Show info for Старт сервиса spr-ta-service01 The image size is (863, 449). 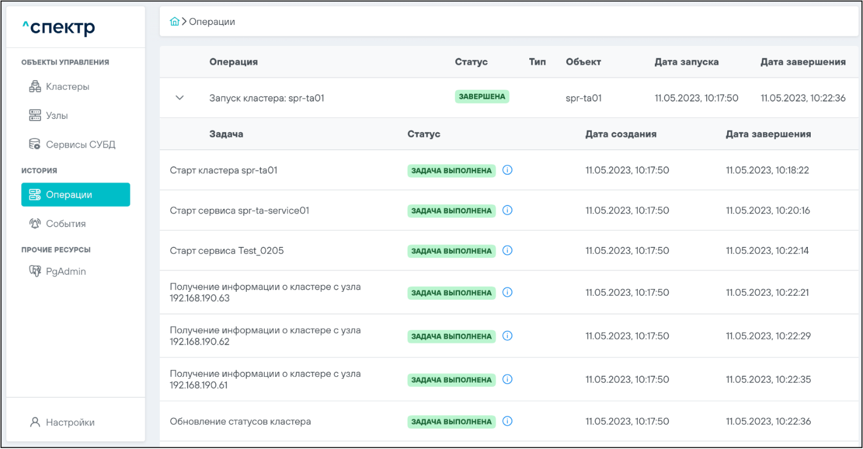coord(508,211)
